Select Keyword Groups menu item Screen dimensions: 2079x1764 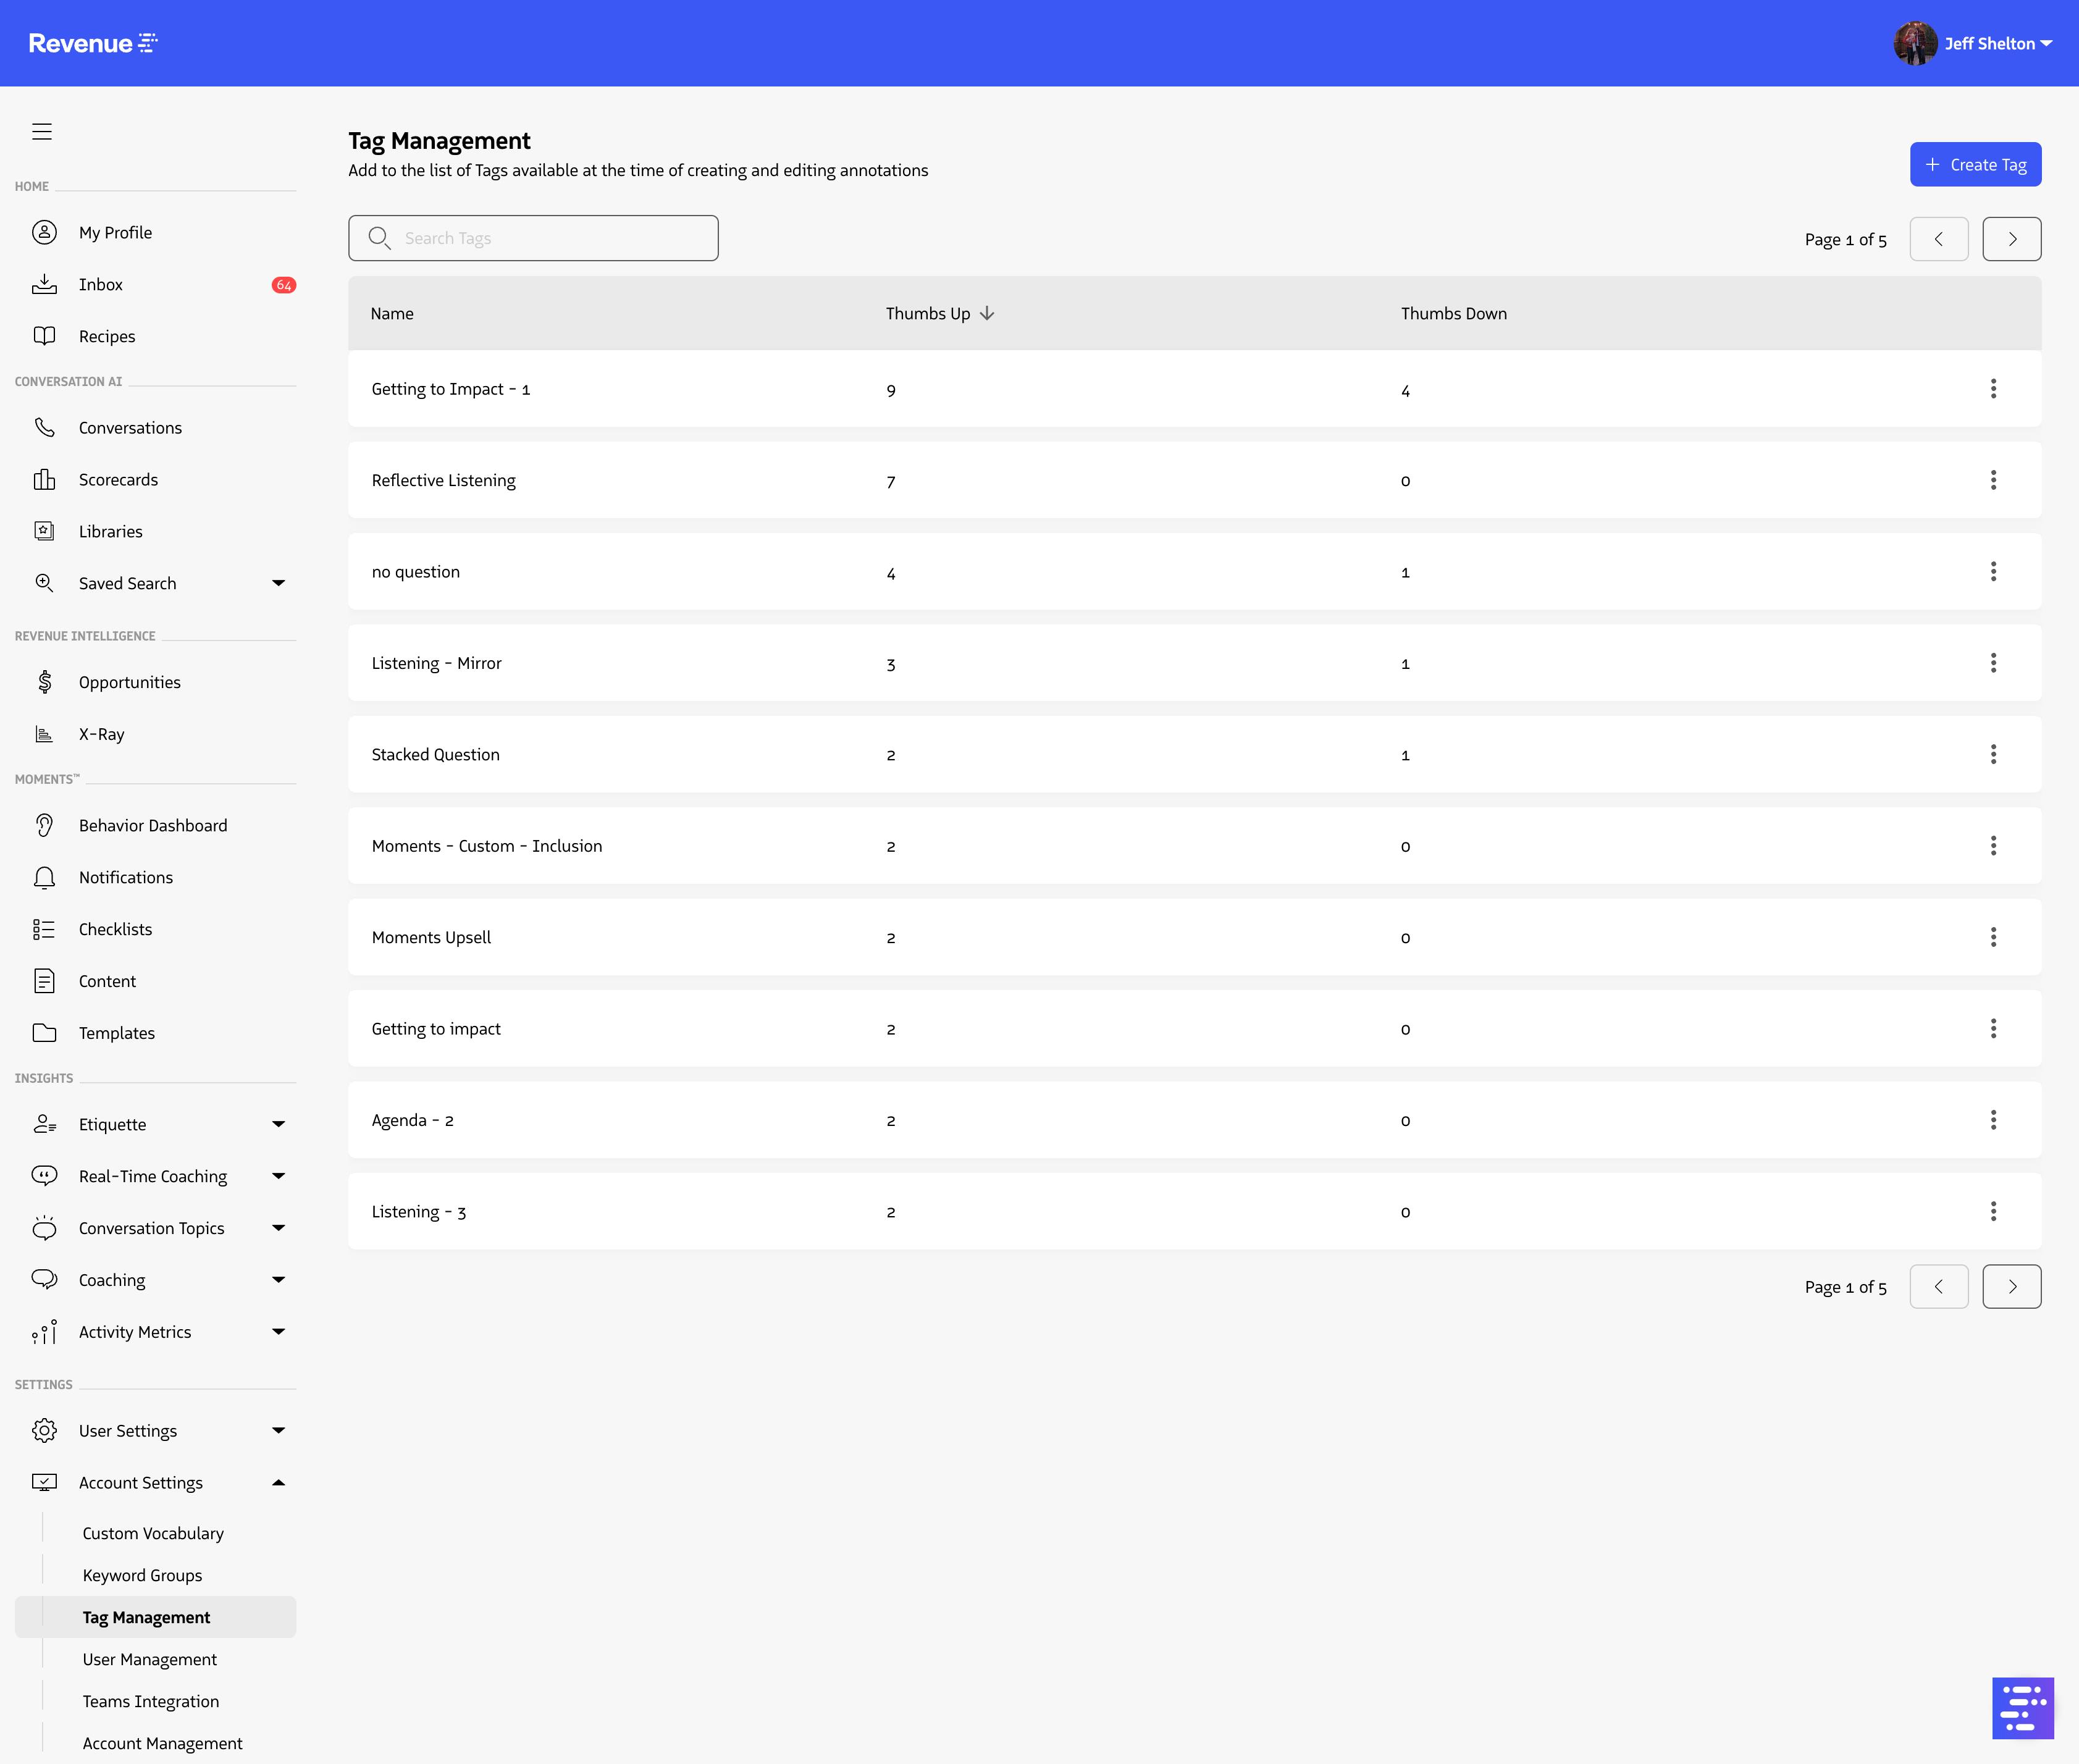(x=142, y=1575)
